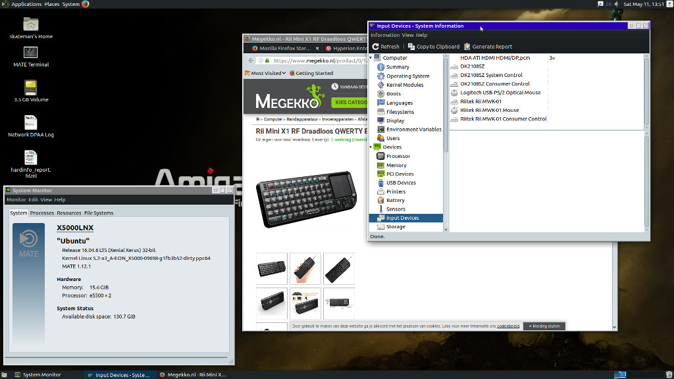
Task: Select DK2108SZ Consumer Control row
Action: [495, 84]
